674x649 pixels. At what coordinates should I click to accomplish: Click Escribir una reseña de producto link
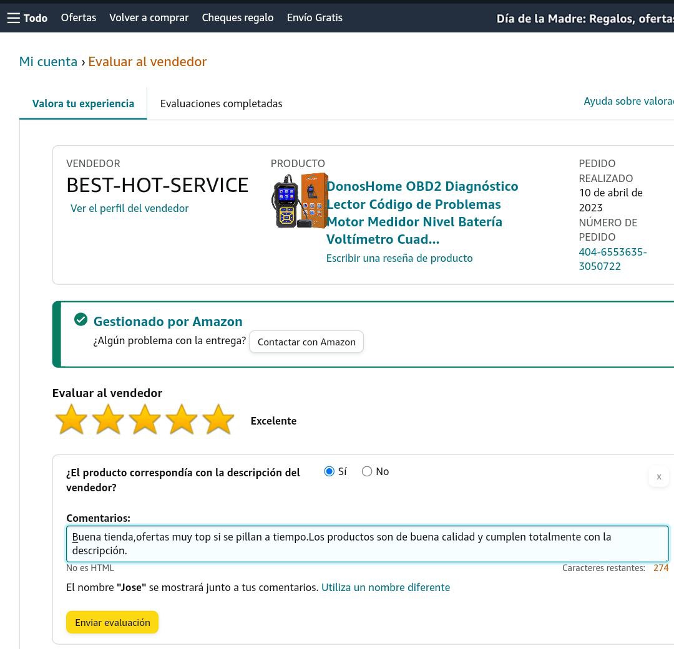(x=399, y=258)
